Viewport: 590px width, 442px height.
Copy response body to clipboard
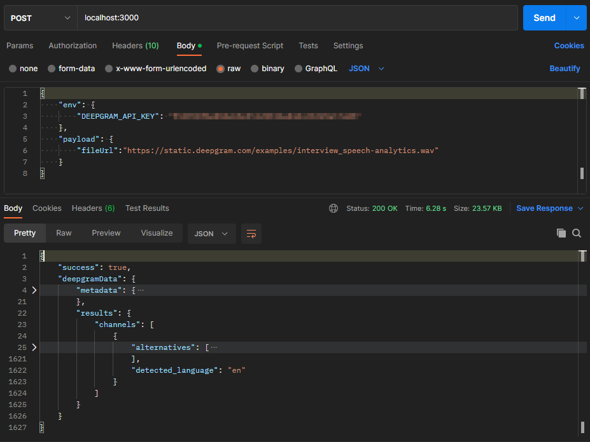coord(561,233)
